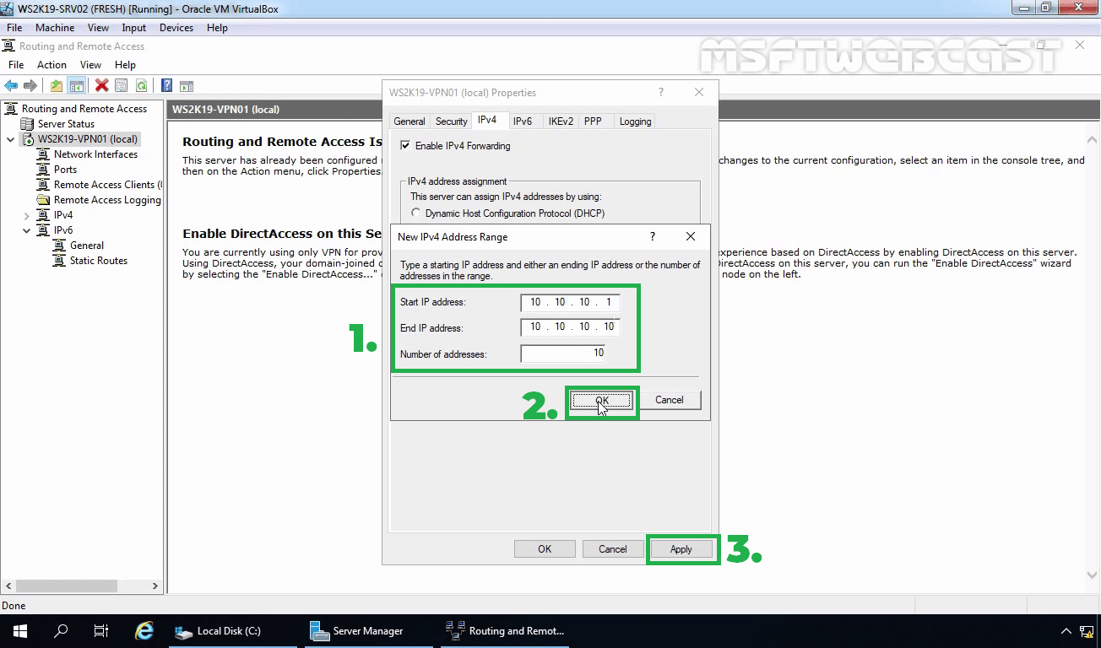1101x648 pixels.
Task: Open the View menu of Routing and Remote Access
Action: (x=90, y=65)
